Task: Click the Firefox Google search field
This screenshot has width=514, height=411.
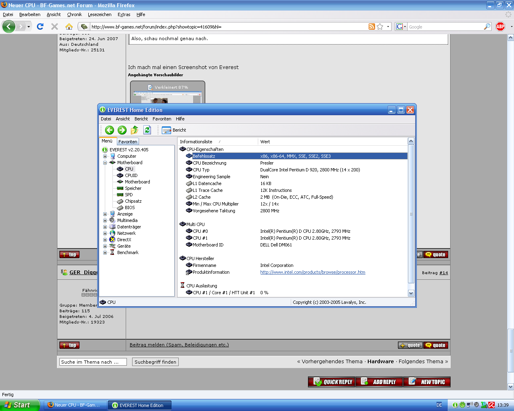Action: [x=446, y=27]
